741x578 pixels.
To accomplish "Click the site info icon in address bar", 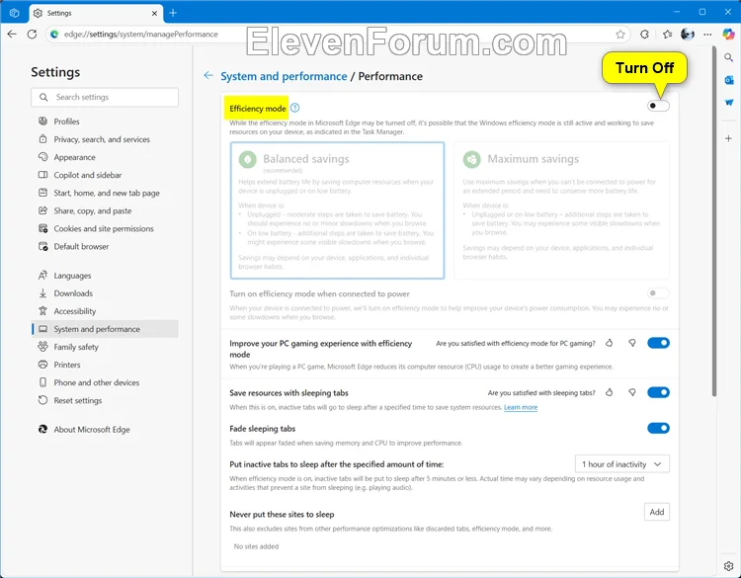I will [x=54, y=34].
